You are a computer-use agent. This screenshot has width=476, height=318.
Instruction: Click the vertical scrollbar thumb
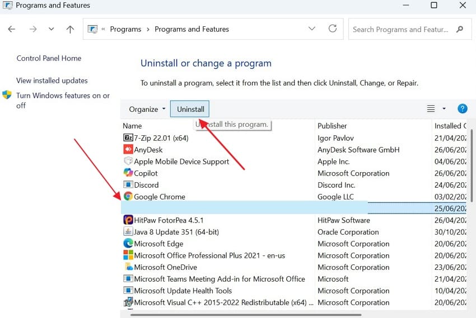(472, 165)
